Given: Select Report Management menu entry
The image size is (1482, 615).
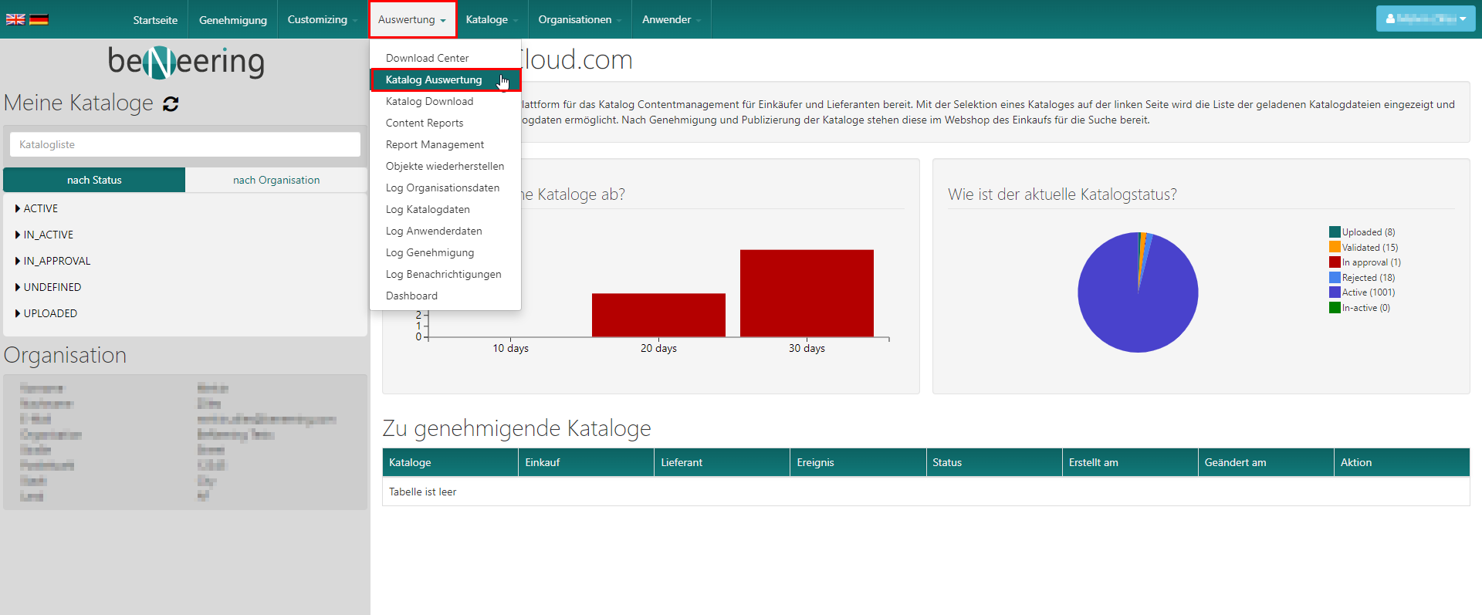Looking at the screenshot, I should click(435, 144).
